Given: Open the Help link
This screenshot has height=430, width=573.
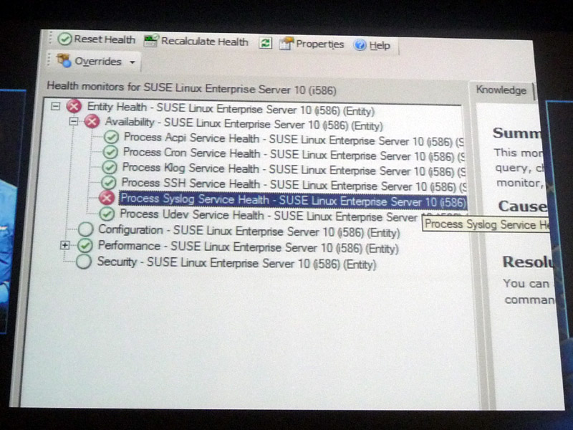Looking at the screenshot, I should (x=380, y=45).
